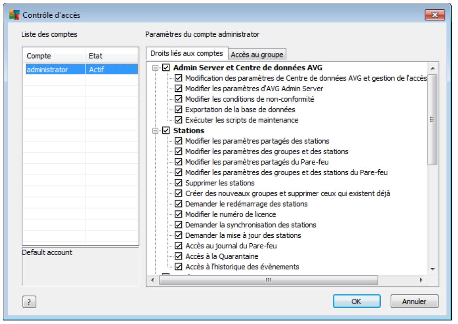This screenshot has width=458, height=324.
Task: Sort by the Compte column header
Action: [54, 56]
